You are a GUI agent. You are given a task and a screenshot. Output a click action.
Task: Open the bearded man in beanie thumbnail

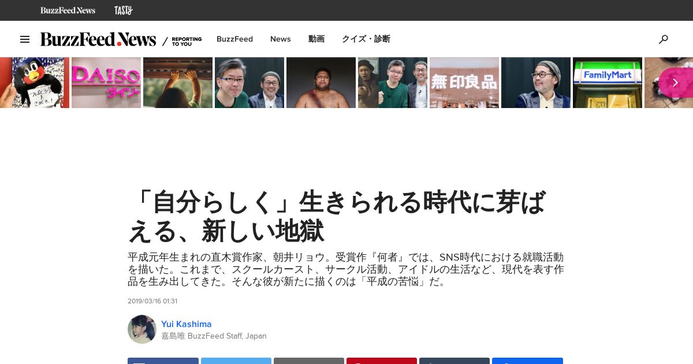(536, 83)
